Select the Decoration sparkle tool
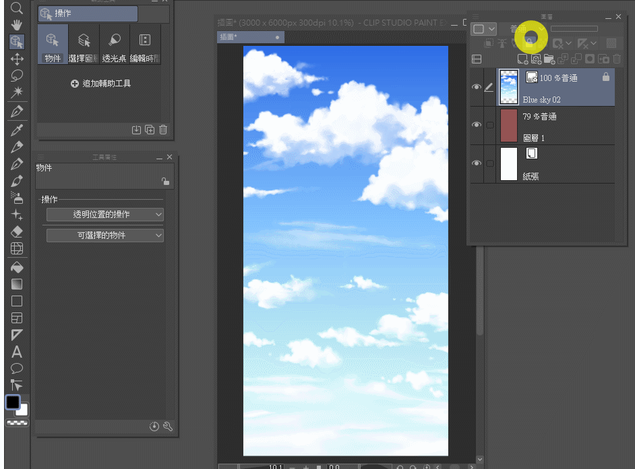Viewport: 635px width, 469px height. (17, 215)
